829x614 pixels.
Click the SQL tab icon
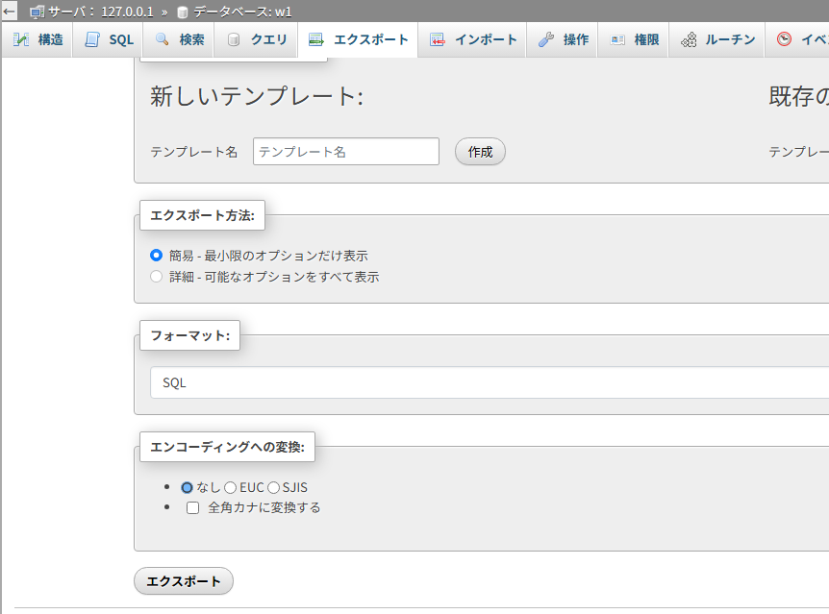coord(92,40)
